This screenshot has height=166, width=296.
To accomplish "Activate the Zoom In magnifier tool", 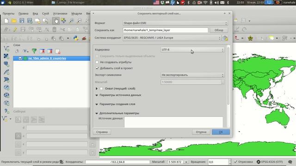I will [x=72, y=21].
